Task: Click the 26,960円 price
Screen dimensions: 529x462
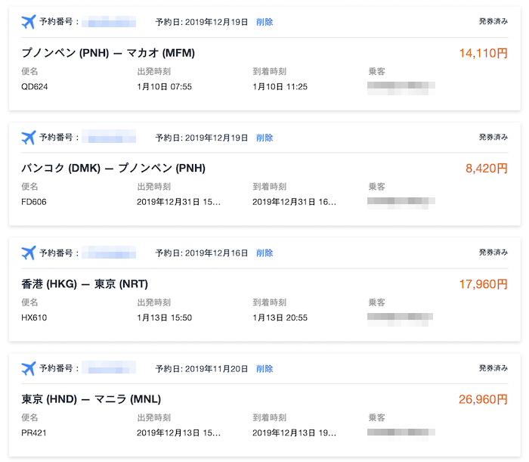Action: tap(483, 398)
